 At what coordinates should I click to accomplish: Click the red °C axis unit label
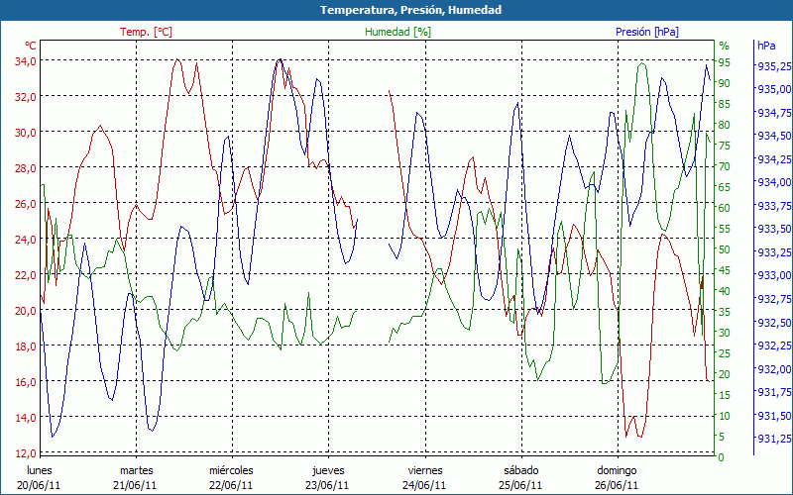click(31, 46)
